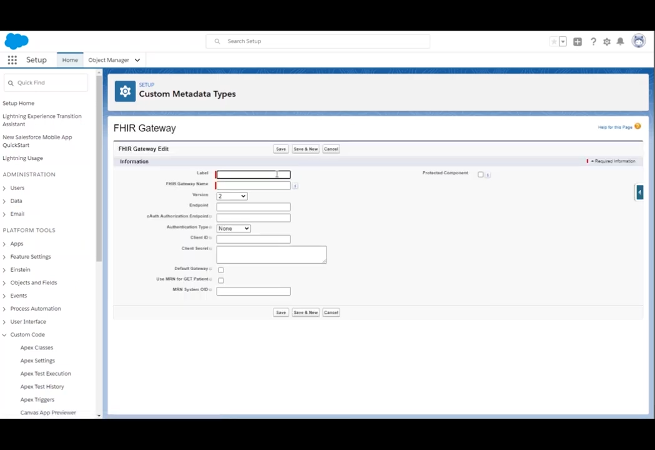The width and height of the screenshot is (655, 450).
Task: Enable Use MRN for GET Patient
Action: [221, 281]
